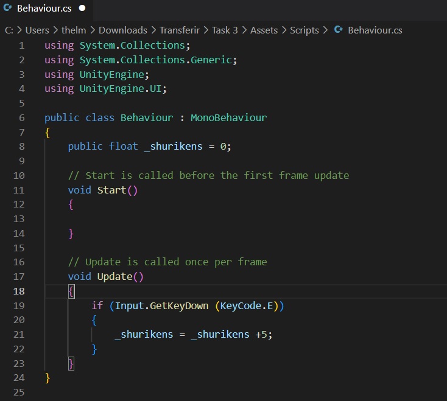Click the 'void' keyword on line 17
The width and height of the screenshot is (447, 401).
pyautogui.click(x=80, y=276)
